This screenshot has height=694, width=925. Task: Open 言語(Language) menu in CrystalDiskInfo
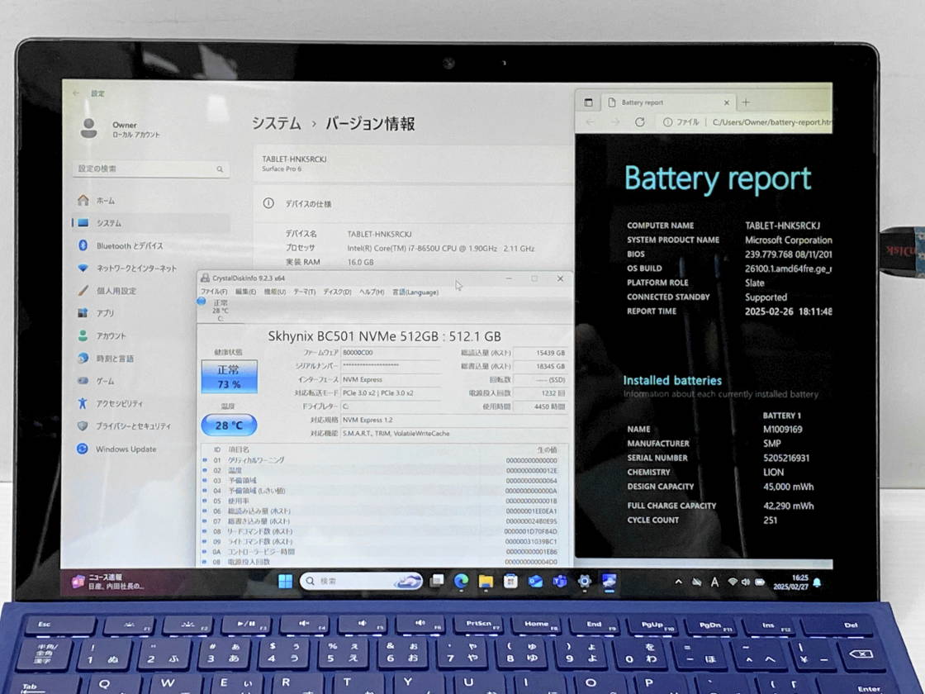(415, 292)
